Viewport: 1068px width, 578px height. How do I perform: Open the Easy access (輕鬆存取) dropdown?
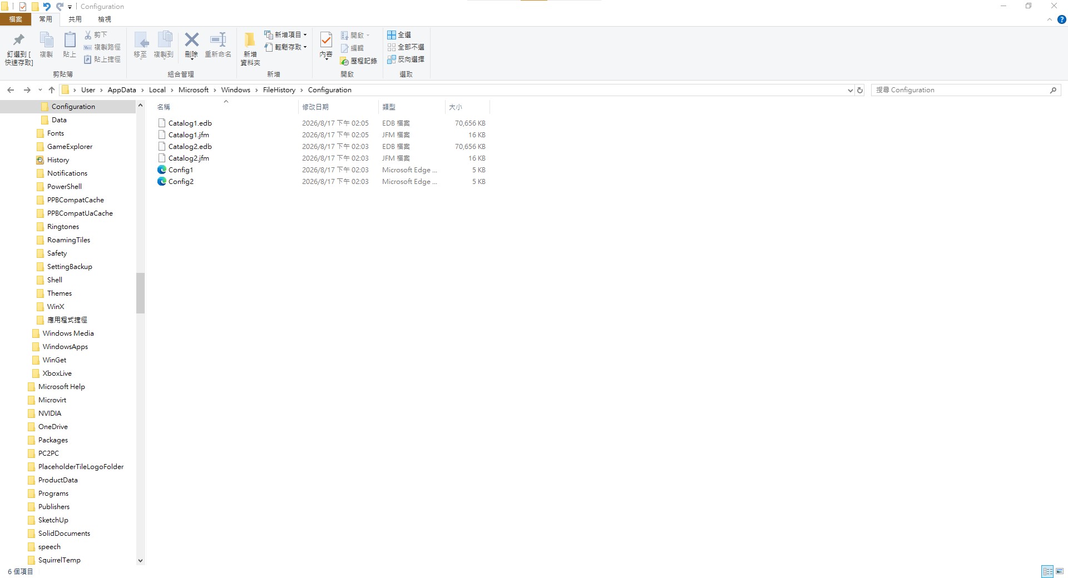[x=286, y=47]
